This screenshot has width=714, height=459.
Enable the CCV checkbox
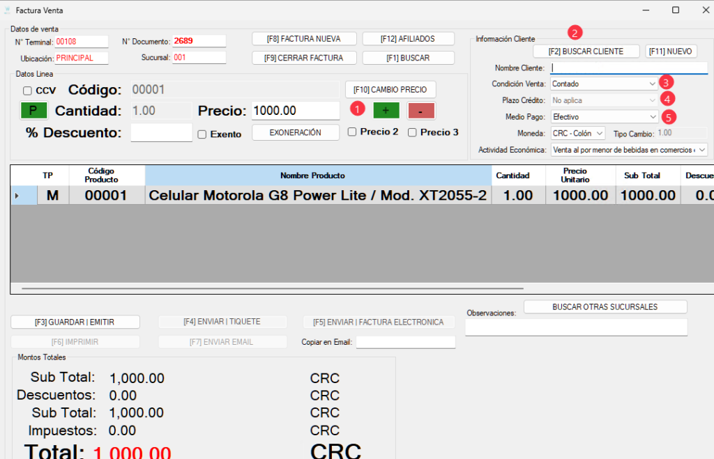tap(27, 91)
